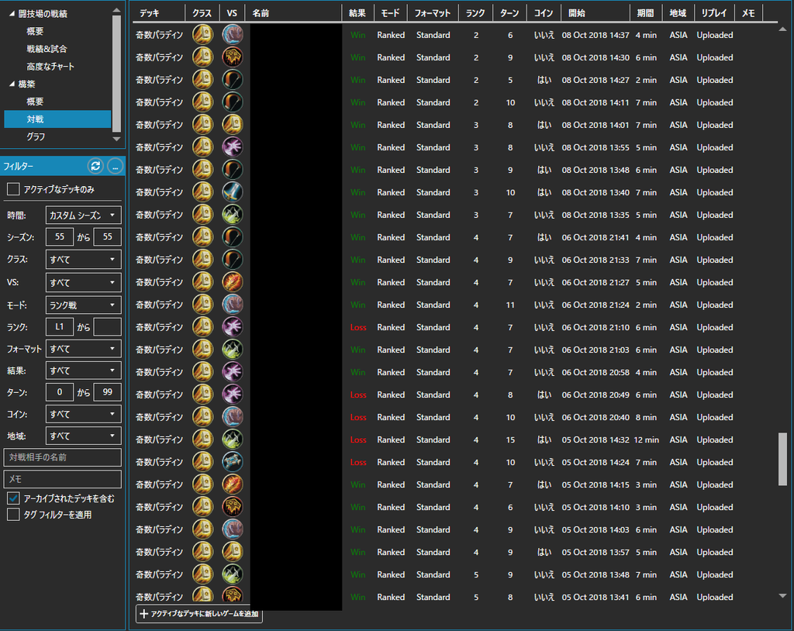
Task: Open the filter ellipsis options button
Action: (x=115, y=166)
